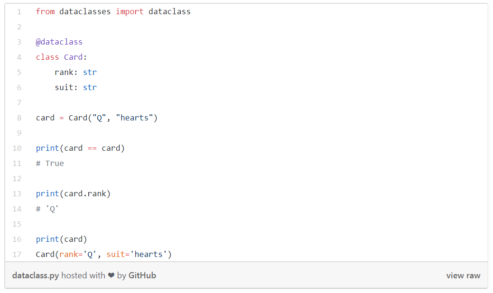Click the view raw link
The height and width of the screenshot is (293, 493).
click(463, 275)
